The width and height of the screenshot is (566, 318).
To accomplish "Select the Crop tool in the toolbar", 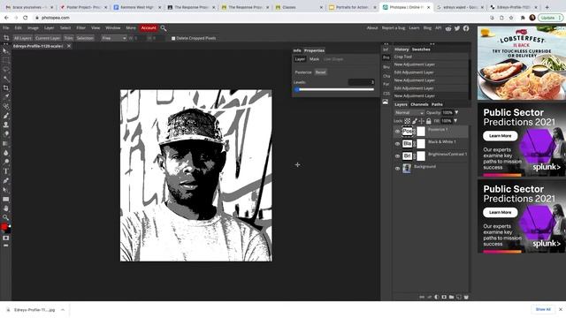I will (x=5, y=88).
